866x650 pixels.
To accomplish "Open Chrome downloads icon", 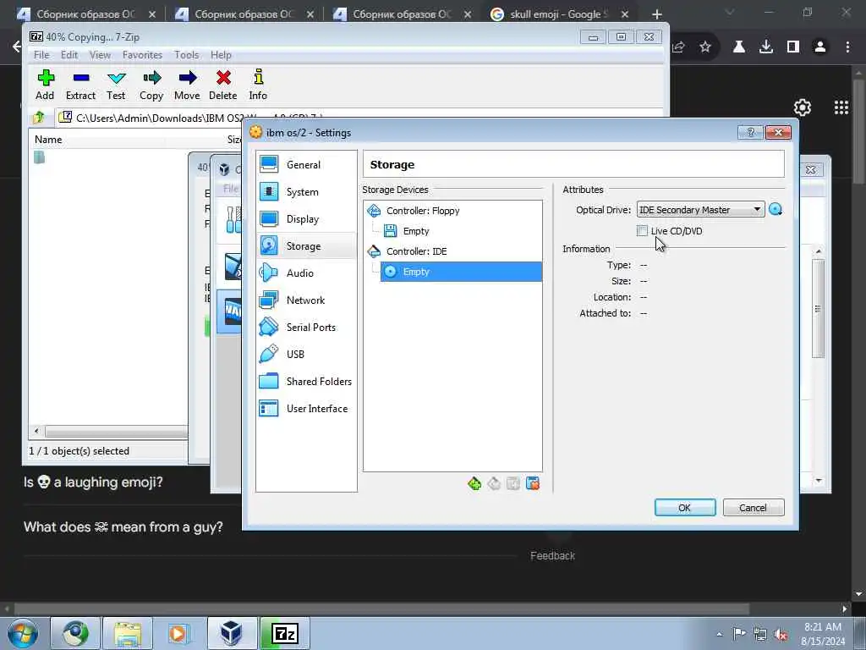I will click(x=766, y=47).
